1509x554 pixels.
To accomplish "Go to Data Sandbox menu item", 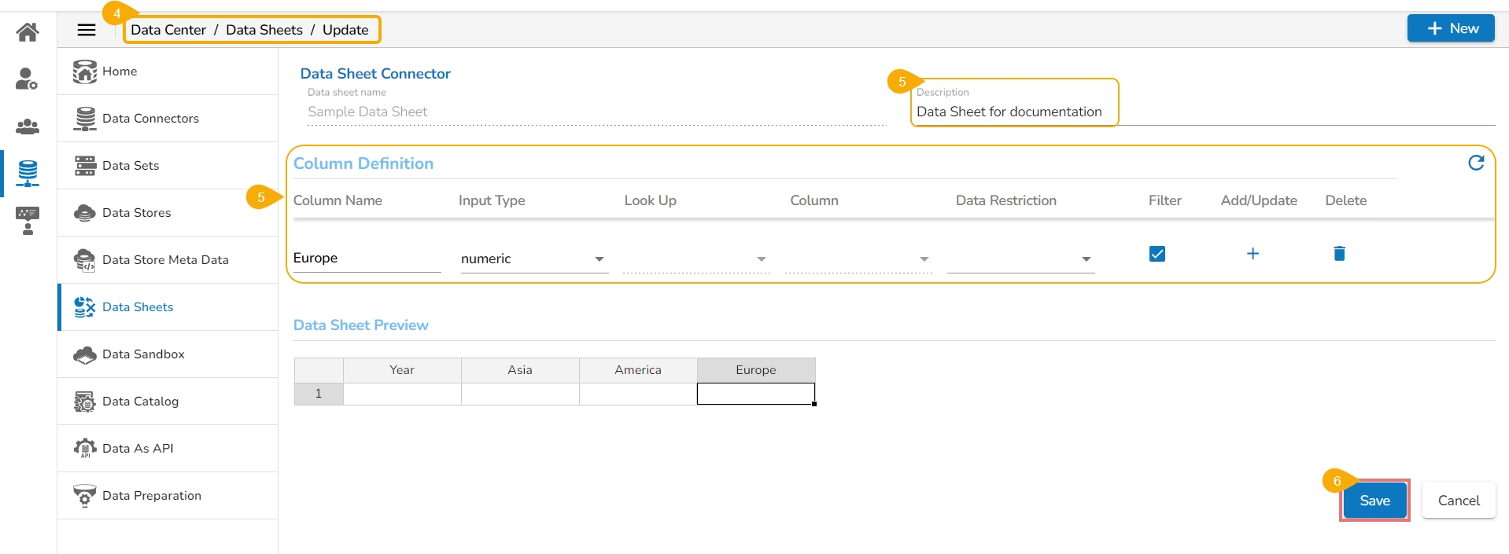I will click(143, 354).
